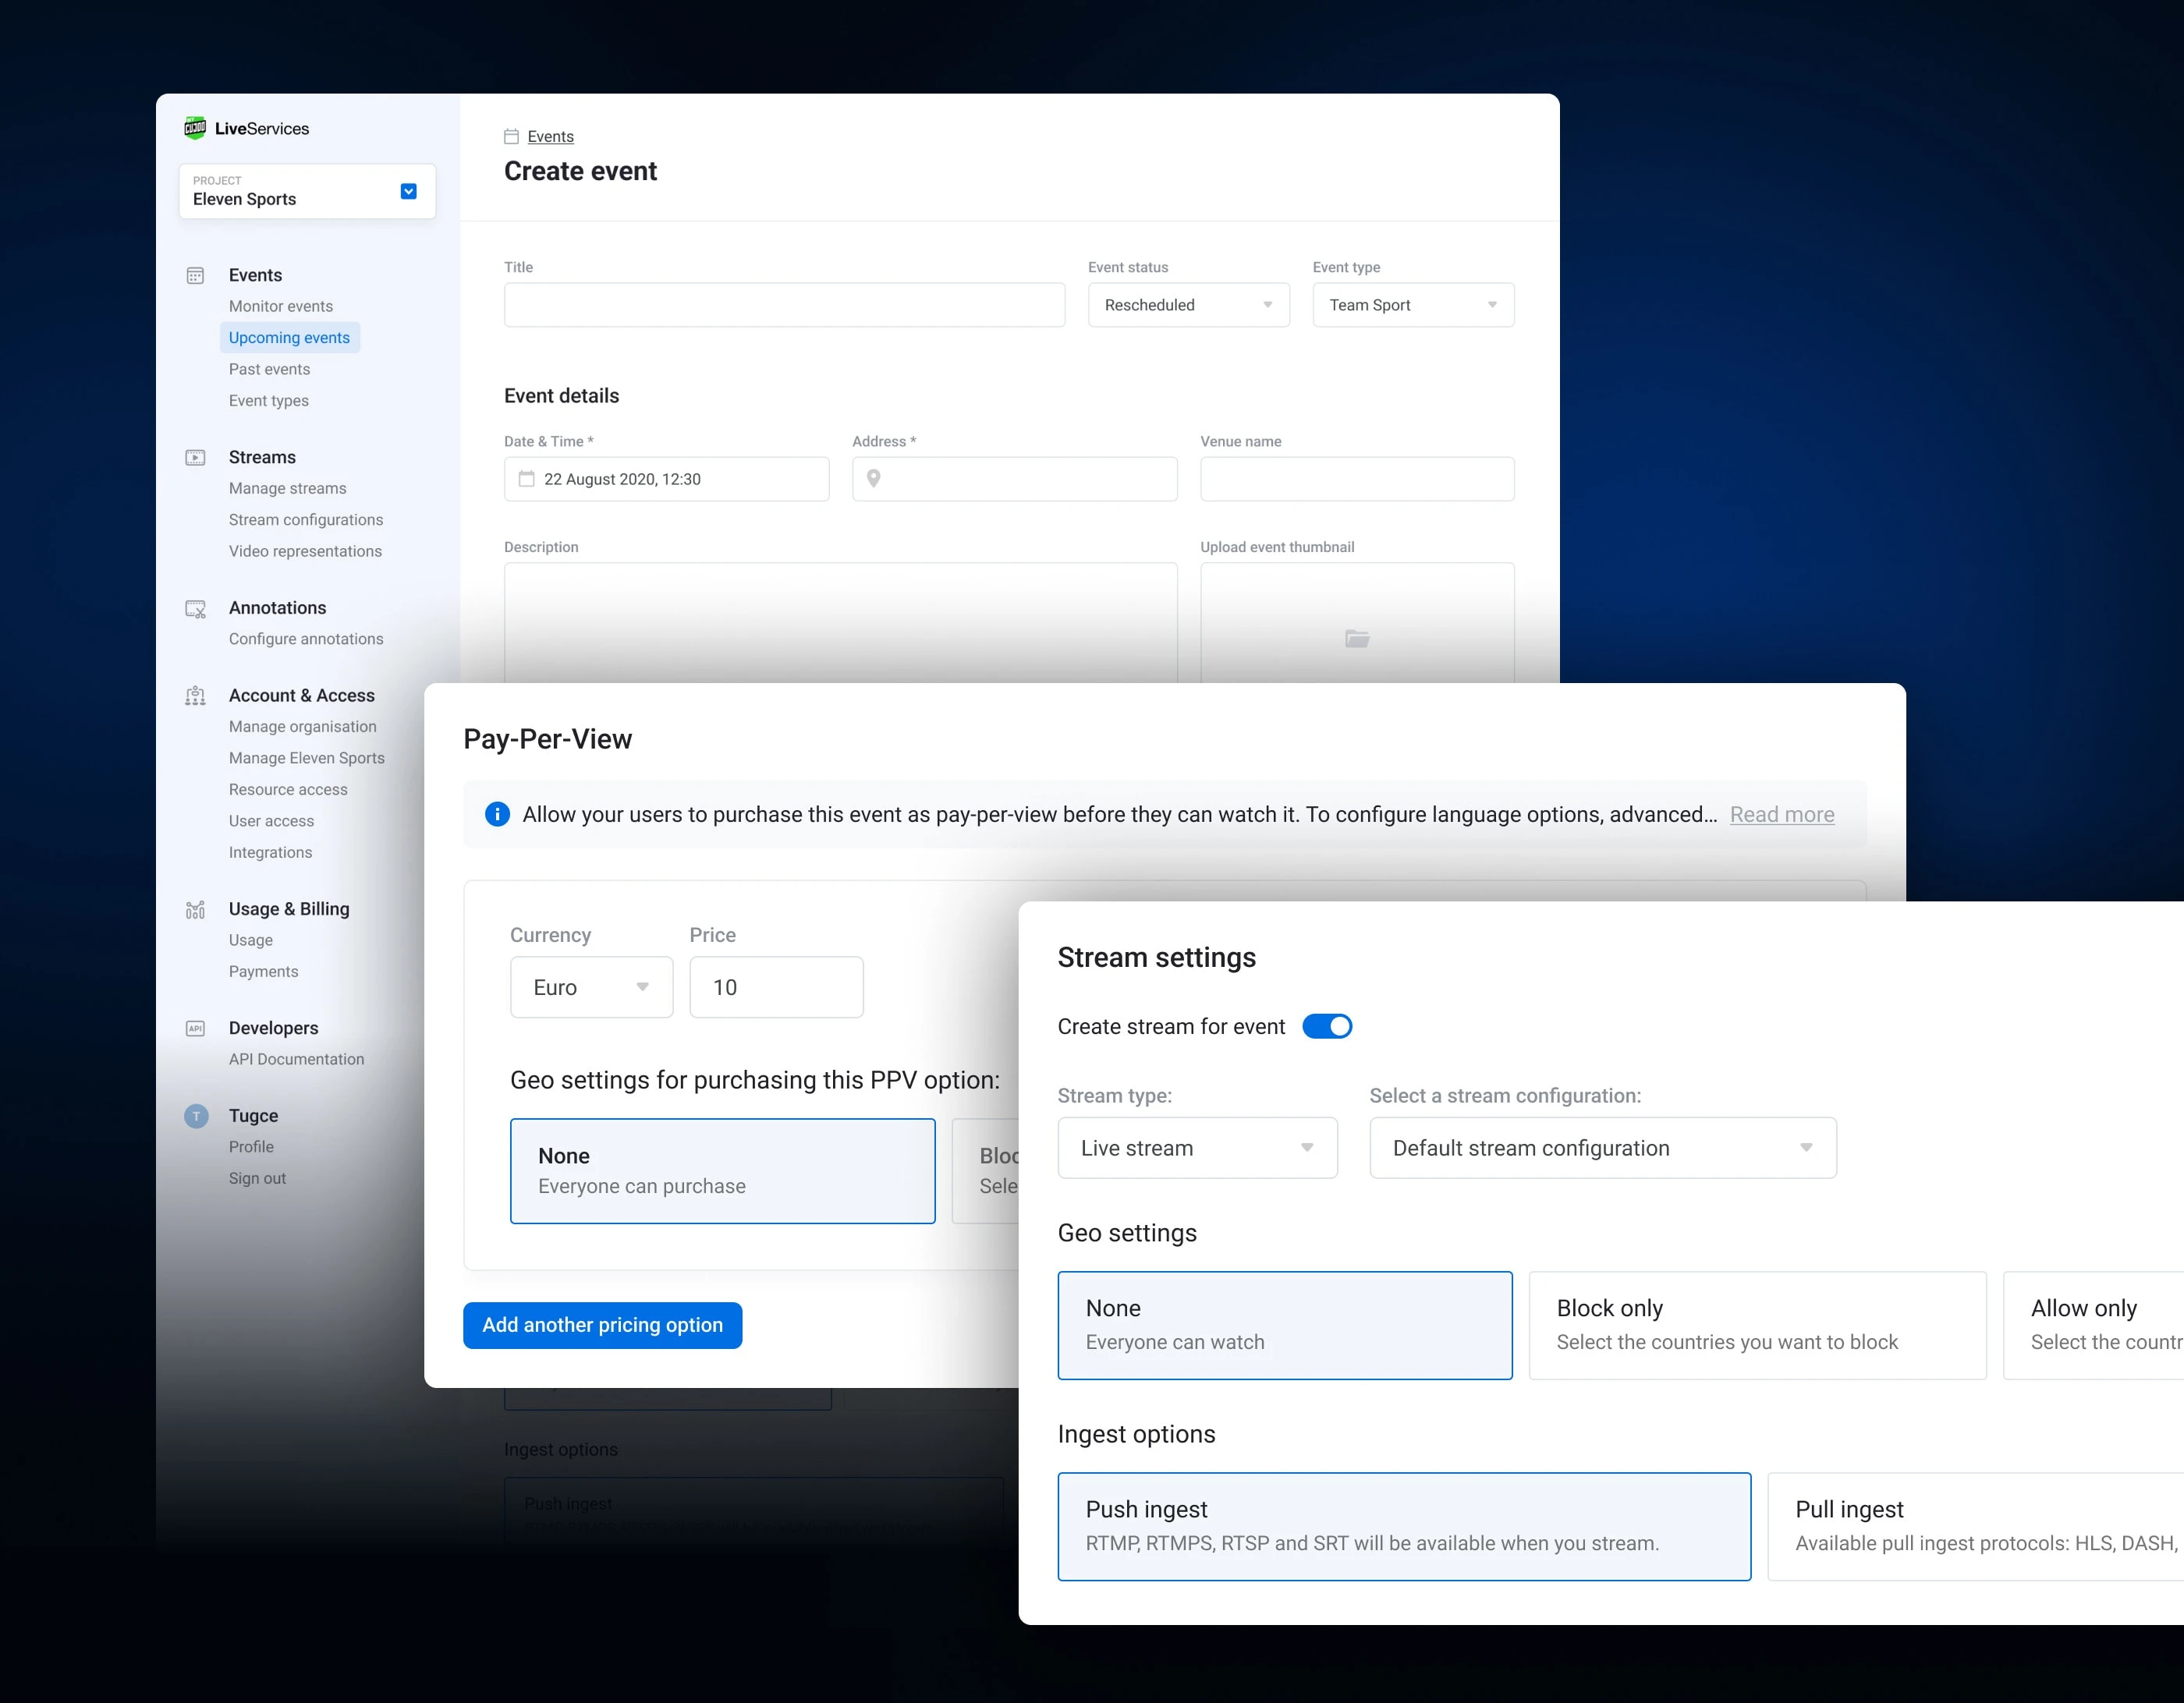
Task: Open the Event status dropdown
Action: [1188, 305]
